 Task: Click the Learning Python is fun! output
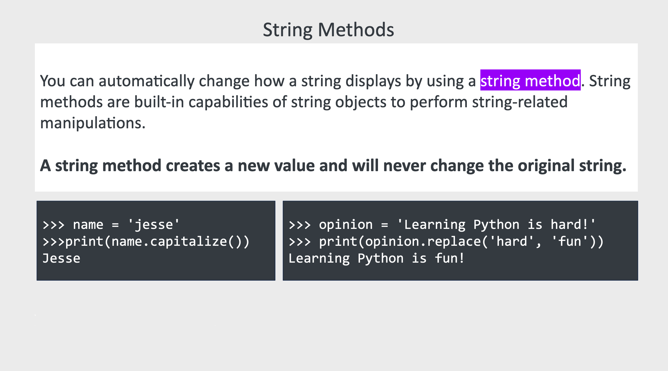376,258
